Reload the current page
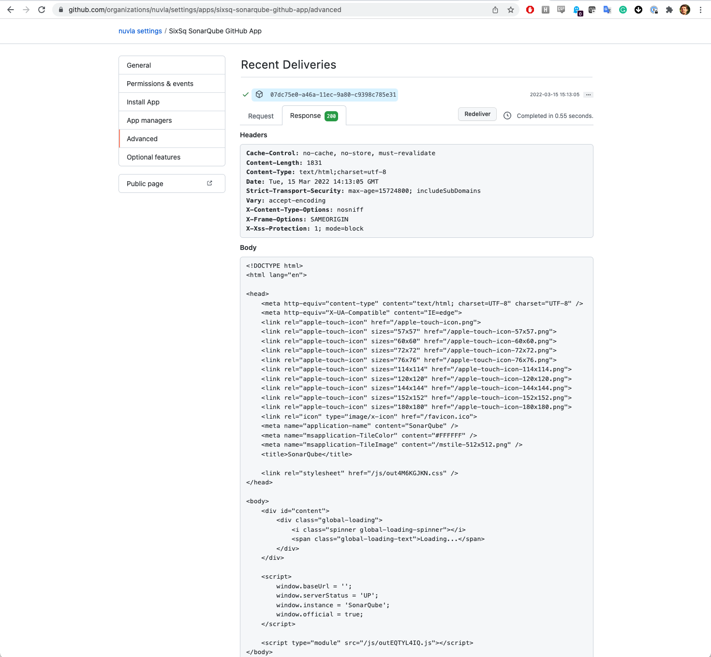 42,10
